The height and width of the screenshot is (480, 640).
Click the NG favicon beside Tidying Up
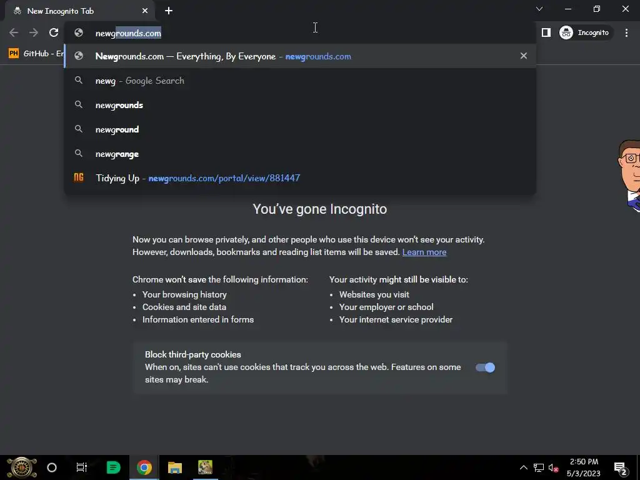coord(79,177)
